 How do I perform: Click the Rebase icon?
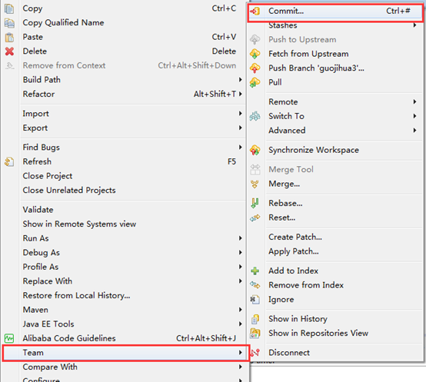tap(255, 204)
